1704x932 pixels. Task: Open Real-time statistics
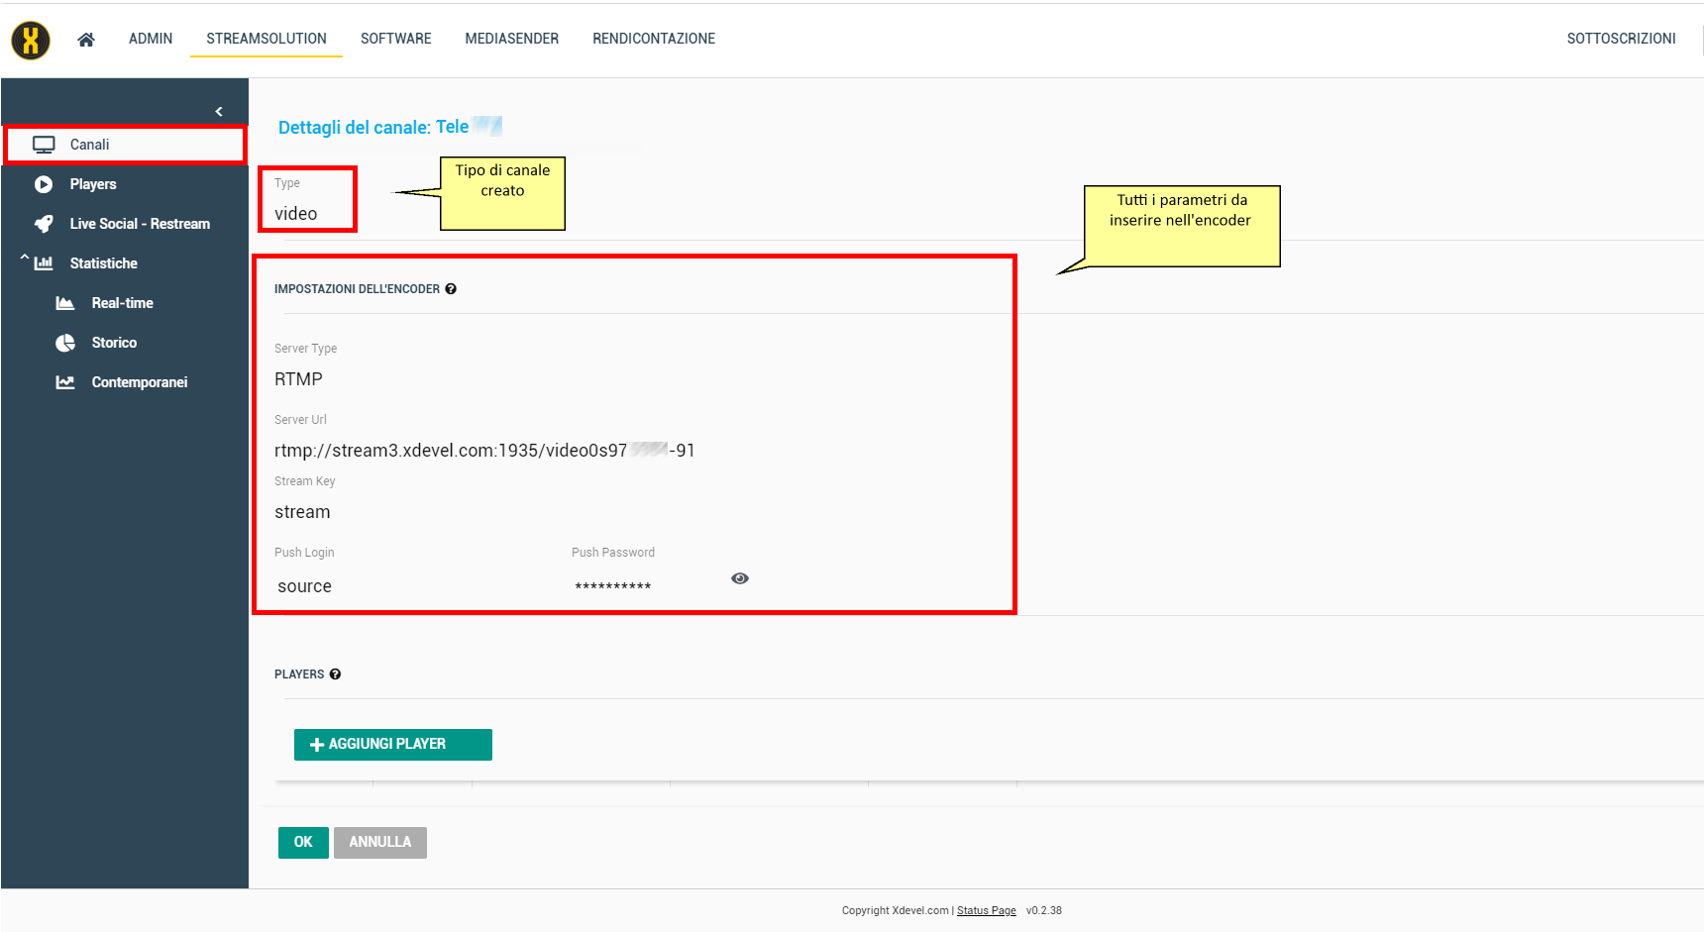click(x=125, y=303)
